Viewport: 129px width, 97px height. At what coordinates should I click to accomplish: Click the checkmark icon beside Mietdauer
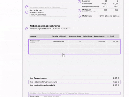(x=79, y=11)
